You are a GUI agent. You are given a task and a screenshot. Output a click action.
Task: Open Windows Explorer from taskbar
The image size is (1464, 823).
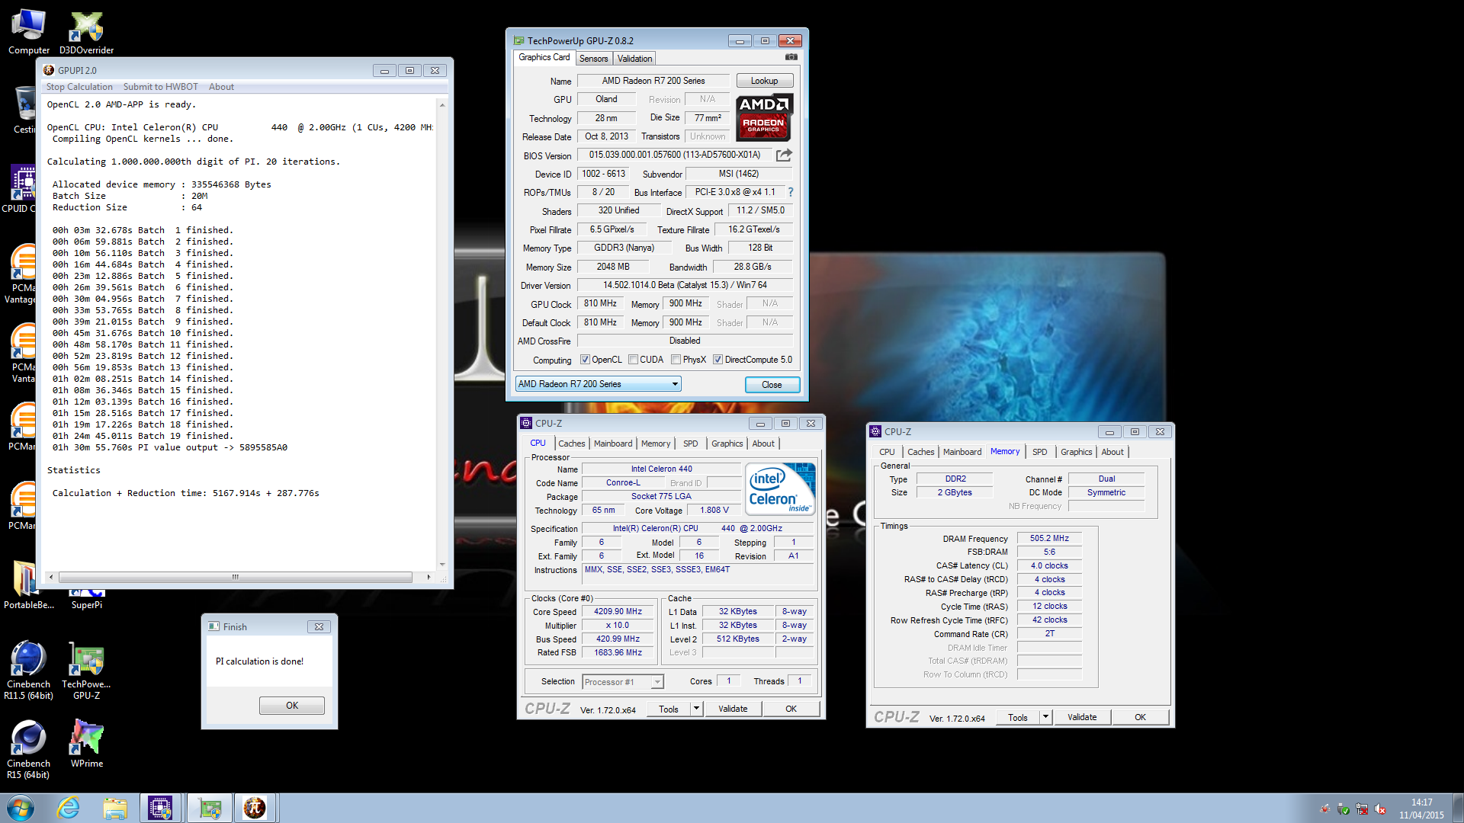(115, 808)
